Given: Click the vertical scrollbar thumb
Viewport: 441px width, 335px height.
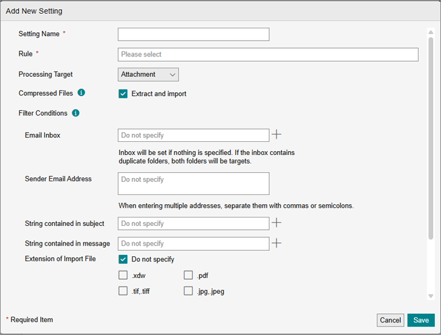Looking at the screenshot, I should click(x=430, y=131).
